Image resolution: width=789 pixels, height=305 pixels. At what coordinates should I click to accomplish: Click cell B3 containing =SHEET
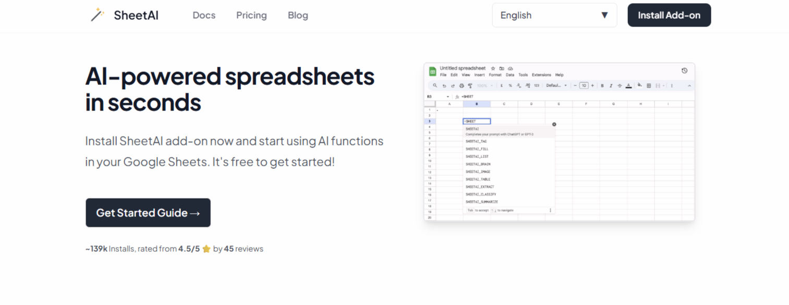(x=477, y=121)
